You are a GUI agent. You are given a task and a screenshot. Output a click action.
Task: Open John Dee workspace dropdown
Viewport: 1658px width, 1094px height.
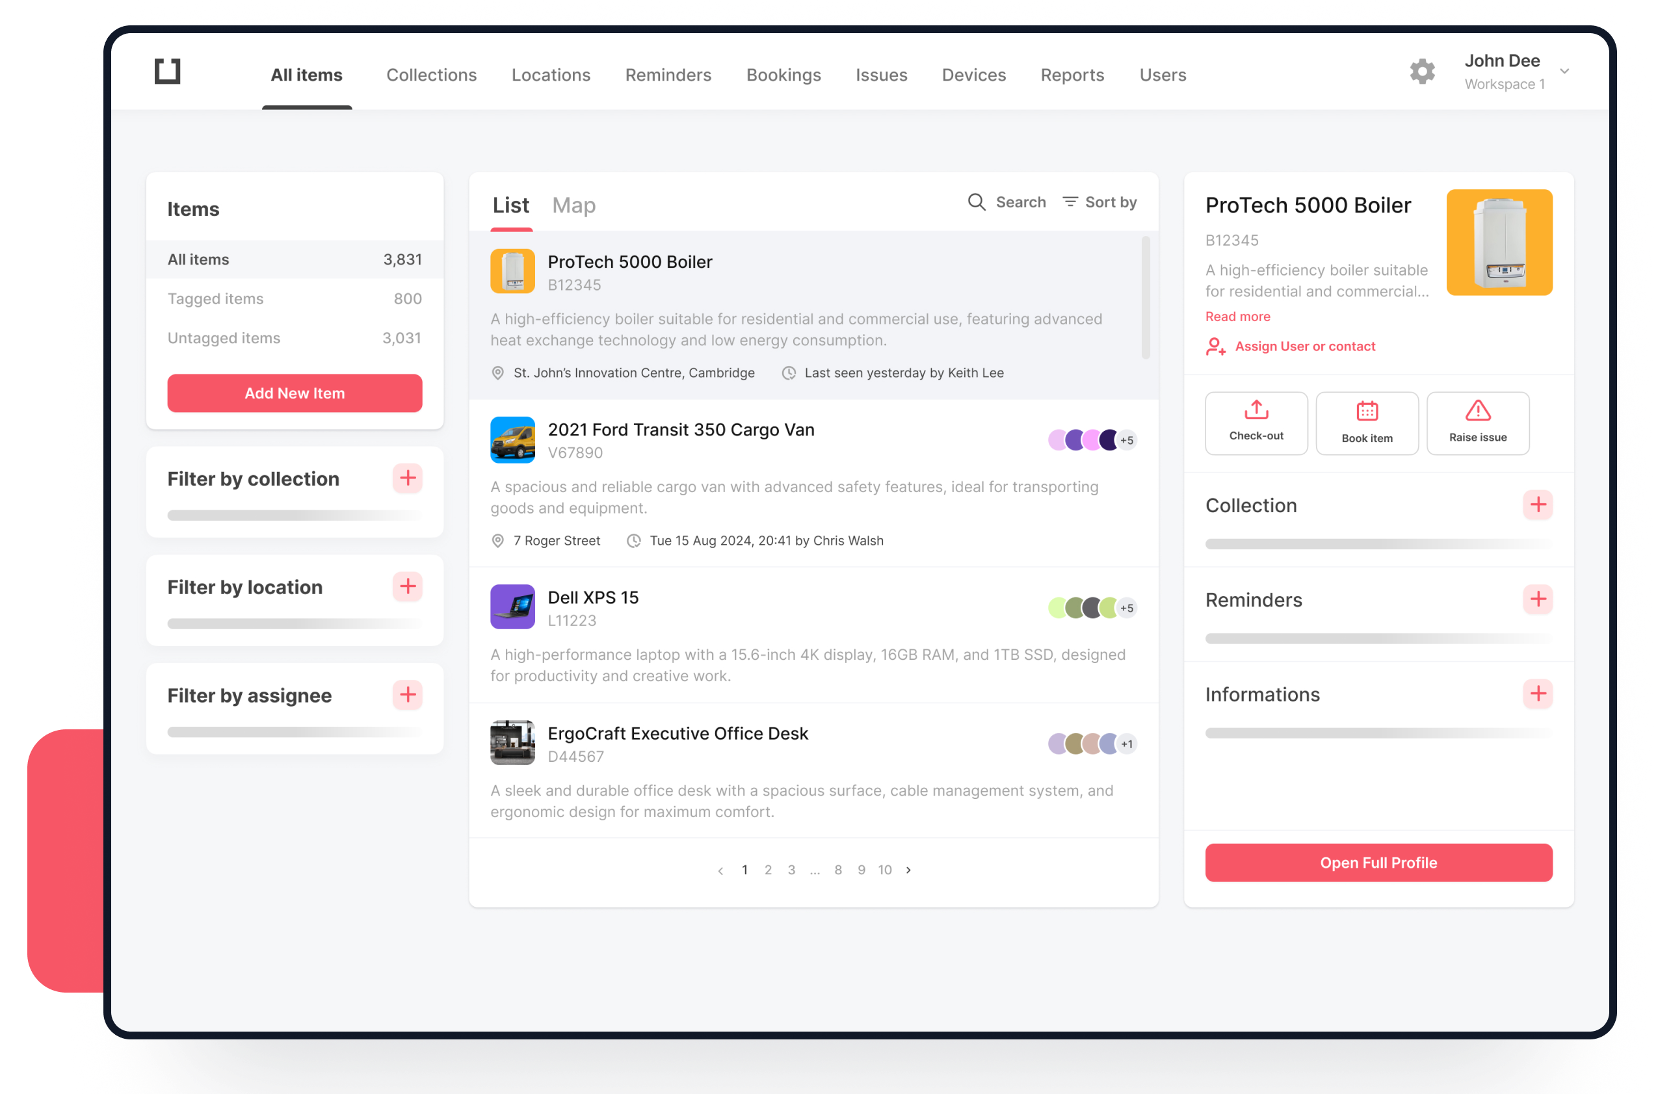(x=1564, y=71)
